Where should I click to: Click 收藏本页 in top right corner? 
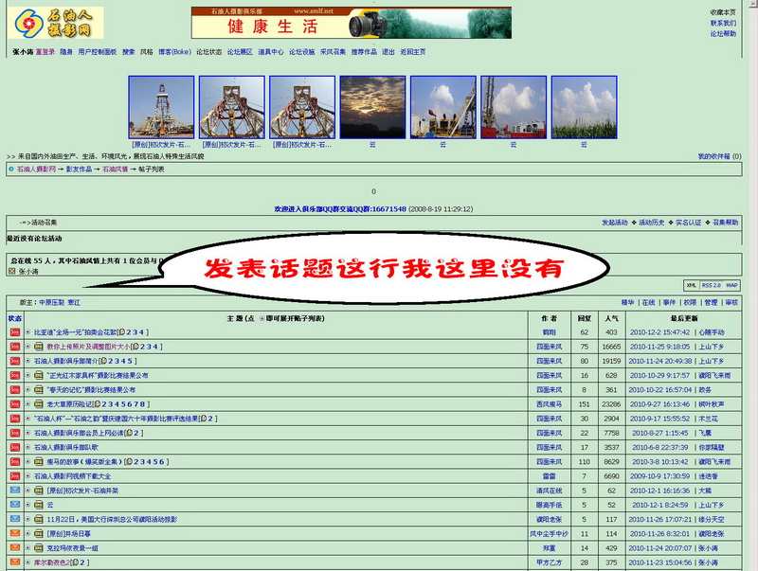[723, 12]
